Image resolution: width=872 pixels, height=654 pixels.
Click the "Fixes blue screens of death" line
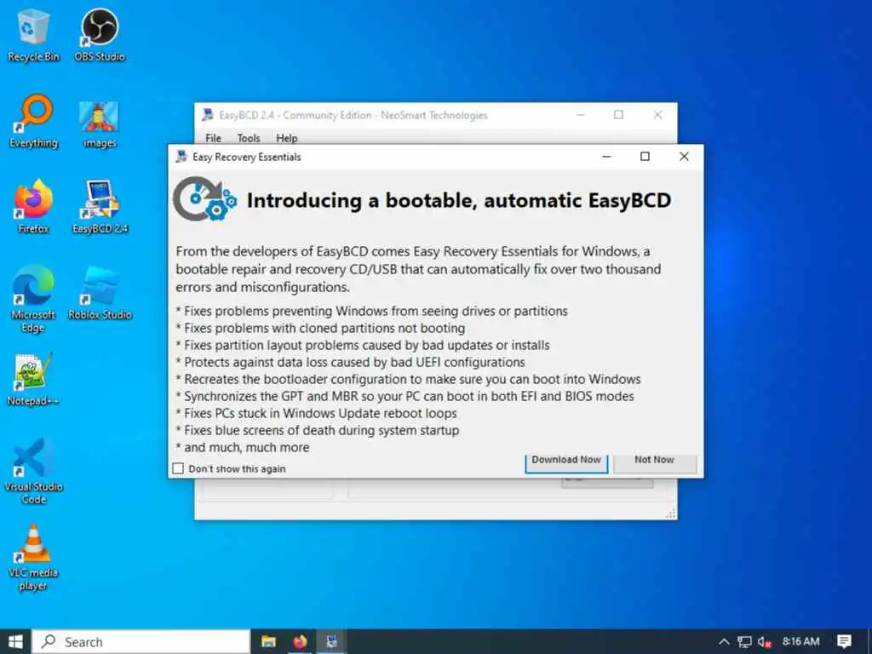318,430
